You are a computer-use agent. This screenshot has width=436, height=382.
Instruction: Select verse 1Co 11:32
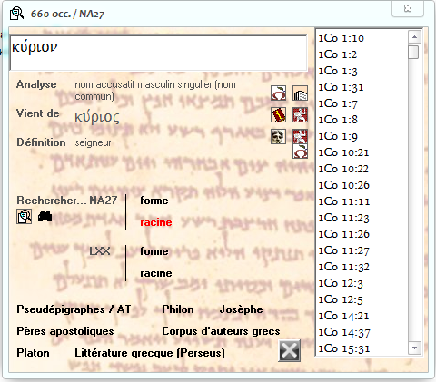coord(344,267)
